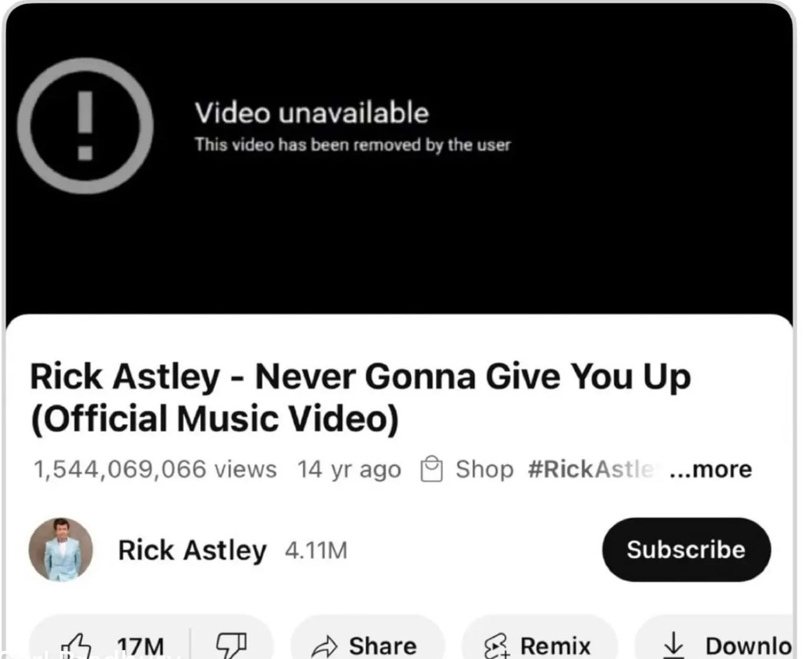
Task: Tap the 17M likes count
Action: click(141, 646)
